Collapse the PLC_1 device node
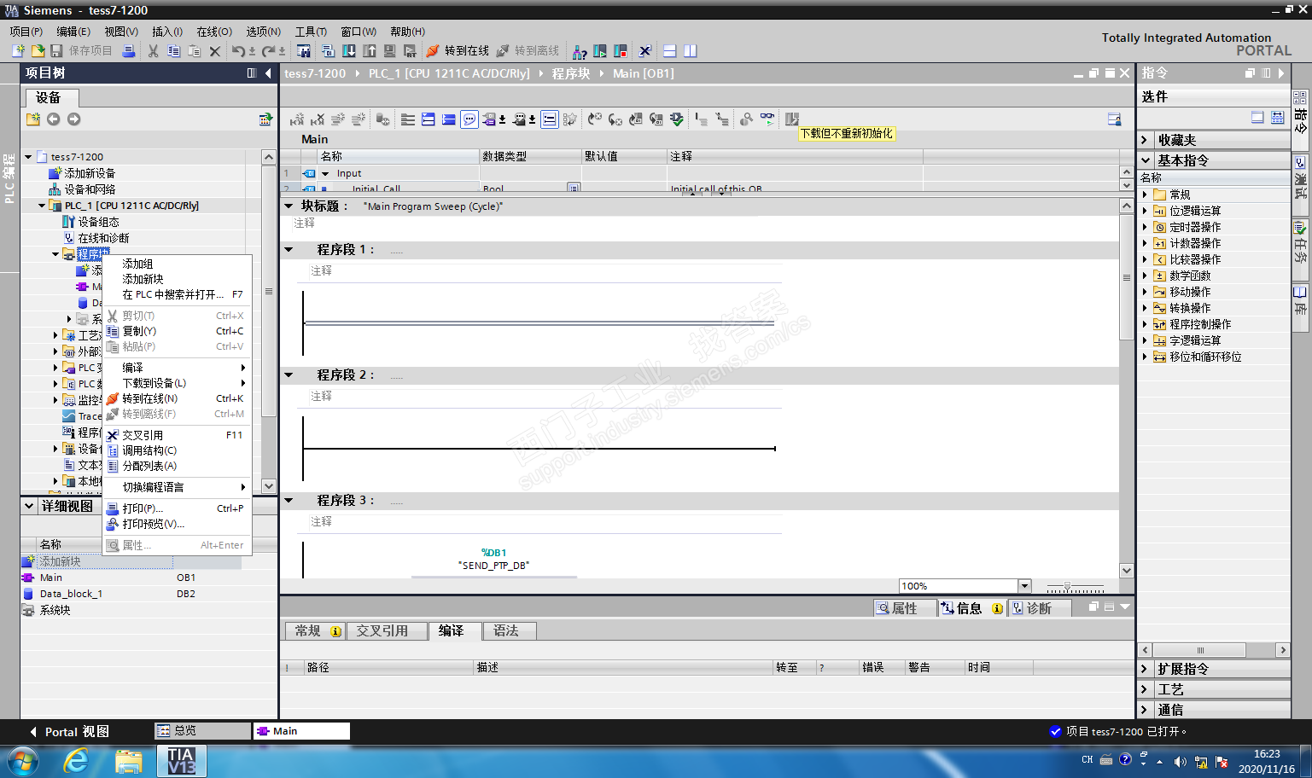The height and width of the screenshot is (778, 1312). 42,206
